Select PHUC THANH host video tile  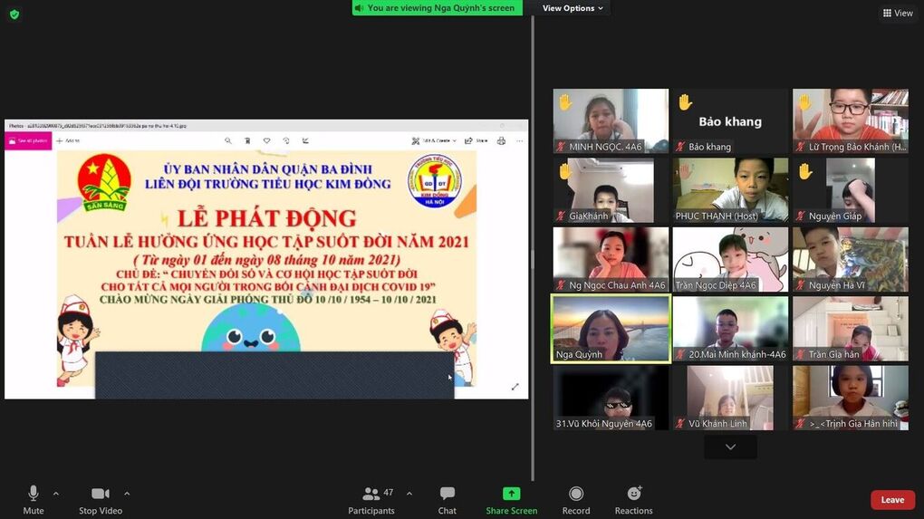pyautogui.click(x=730, y=190)
